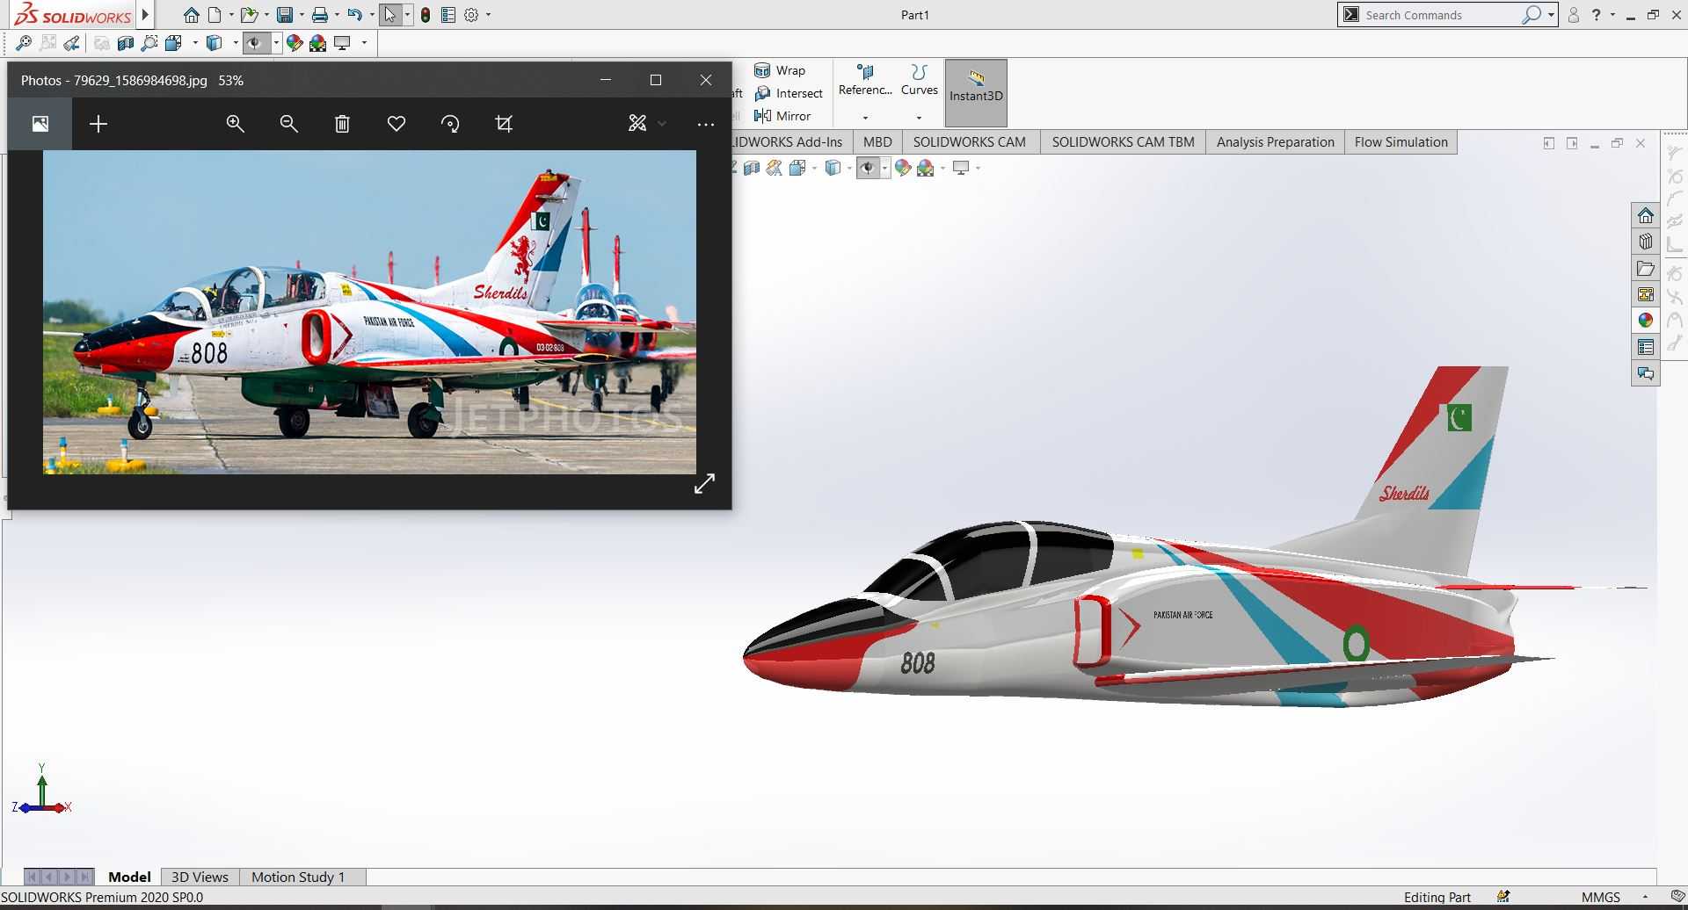Image resolution: width=1688 pixels, height=910 pixels.
Task: Click the SolidWorks Home icon in the title bar
Action: pos(191,15)
